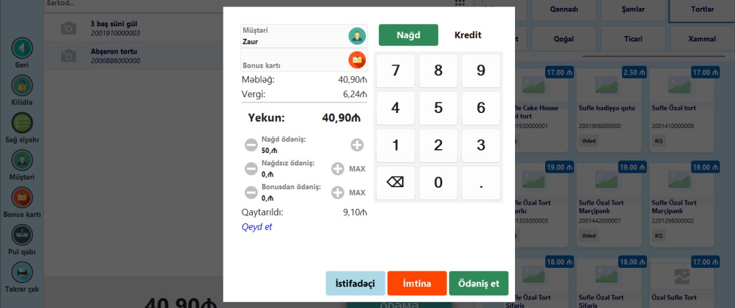Viewport: 735px width, 308px height.
Task: Click the customer avatar icon beside Zaur
Action: [x=357, y=36]
